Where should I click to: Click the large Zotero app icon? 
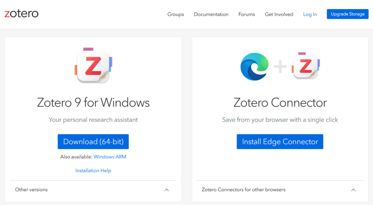click(x=93, y=65)
